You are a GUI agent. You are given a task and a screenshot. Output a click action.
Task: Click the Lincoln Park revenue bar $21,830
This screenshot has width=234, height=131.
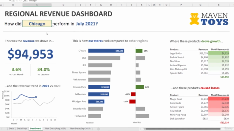(x=99, y=87)
